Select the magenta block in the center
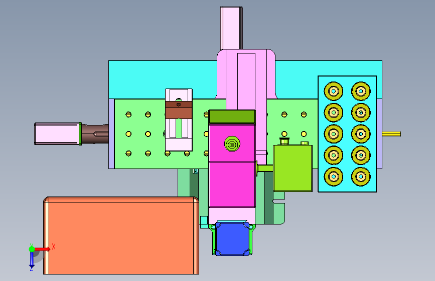The width and height of the screenshot is (435, 281). coord(232,165)
